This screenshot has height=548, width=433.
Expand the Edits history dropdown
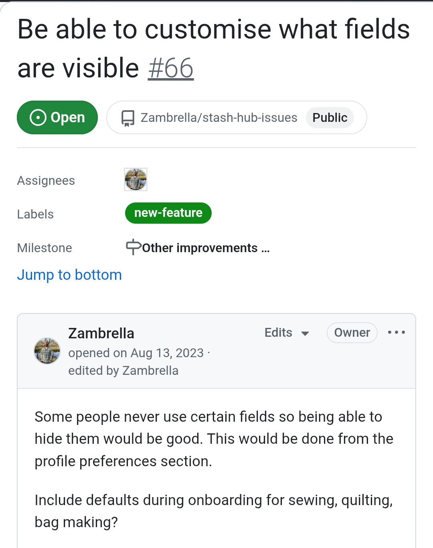coord(287,333)
